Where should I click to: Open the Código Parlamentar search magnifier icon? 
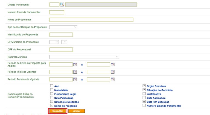62,4
